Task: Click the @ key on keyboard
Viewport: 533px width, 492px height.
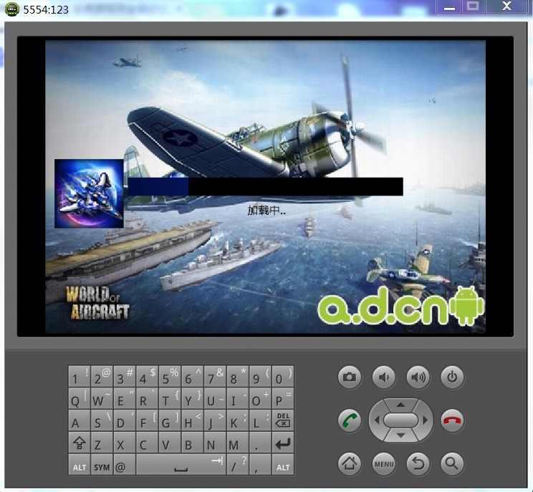Action: point(125,465)
